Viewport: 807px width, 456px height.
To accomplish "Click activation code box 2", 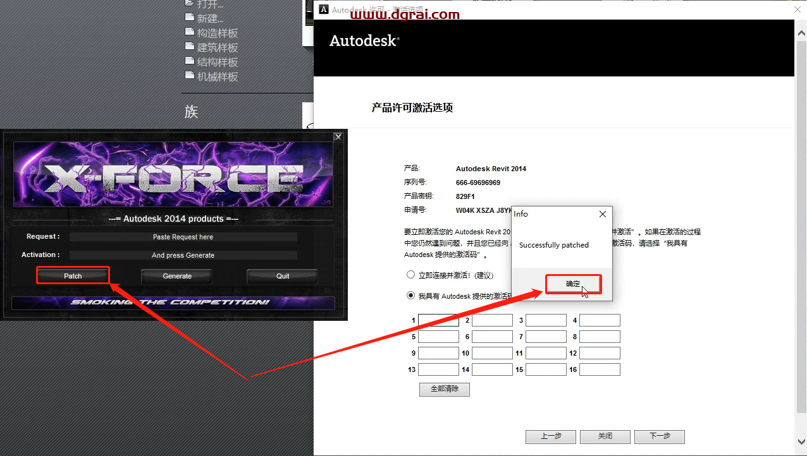I will pos(492,320).
